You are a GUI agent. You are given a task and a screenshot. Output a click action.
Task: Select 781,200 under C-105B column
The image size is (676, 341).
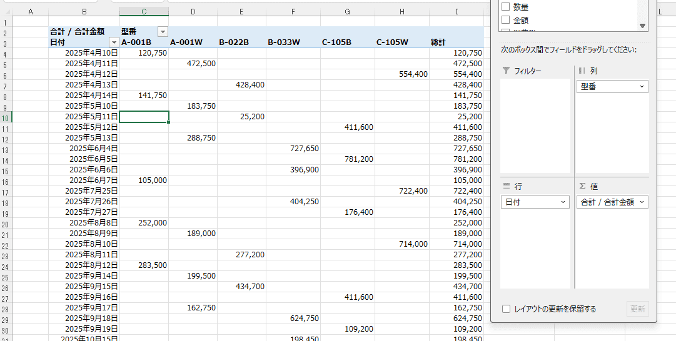coord(348,159)
